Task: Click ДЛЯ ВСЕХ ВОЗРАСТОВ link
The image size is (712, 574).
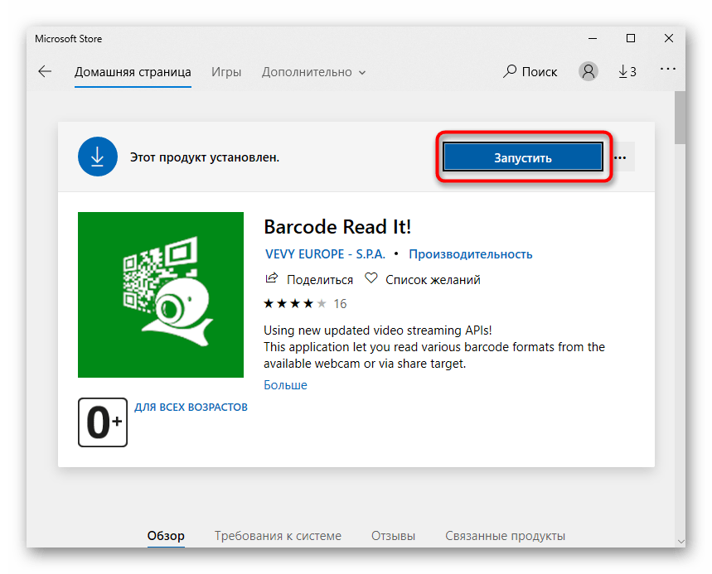Action: pyautogui.click(x=191, y=407)
